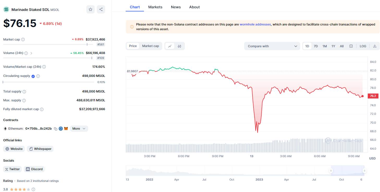Select the Price chart toggle

tap(133, 46)
